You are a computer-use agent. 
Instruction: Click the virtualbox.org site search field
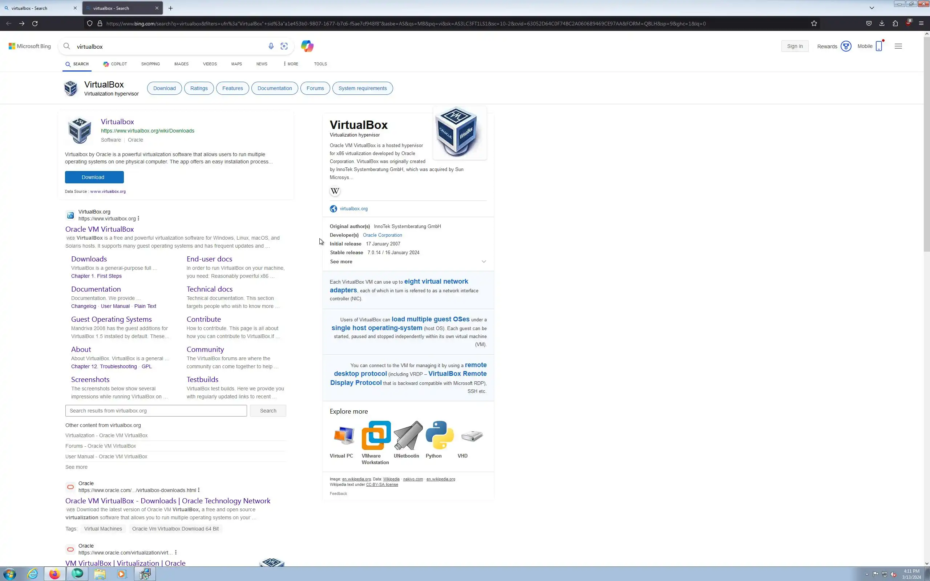coord(155,411)
